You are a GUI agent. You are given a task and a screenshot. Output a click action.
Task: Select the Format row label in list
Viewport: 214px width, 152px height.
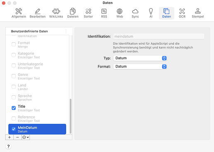pyautogui.click(x=24, y=43)
